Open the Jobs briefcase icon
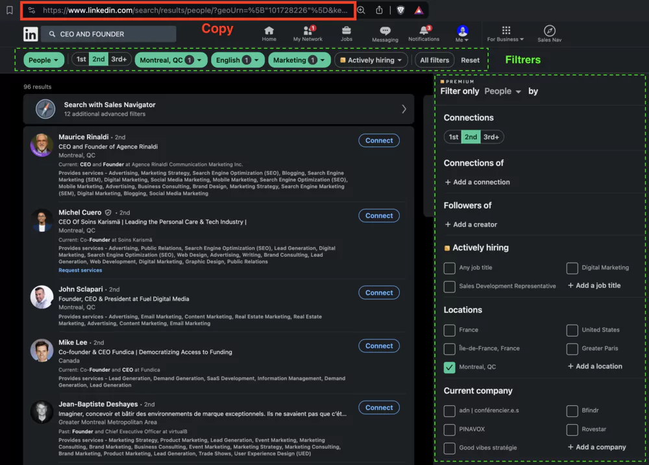The height and width of the screenshot is (465, 649). [347, 30]
